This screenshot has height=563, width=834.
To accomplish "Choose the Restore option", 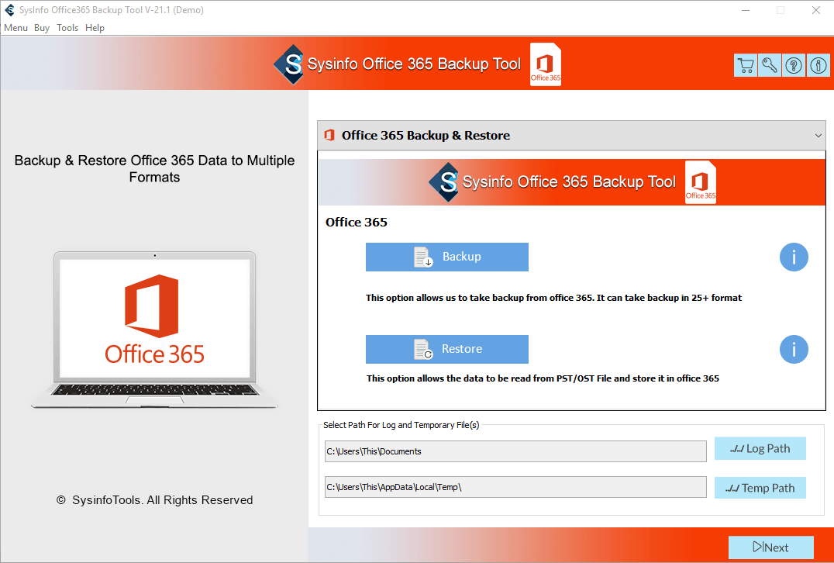I will 446,349.
